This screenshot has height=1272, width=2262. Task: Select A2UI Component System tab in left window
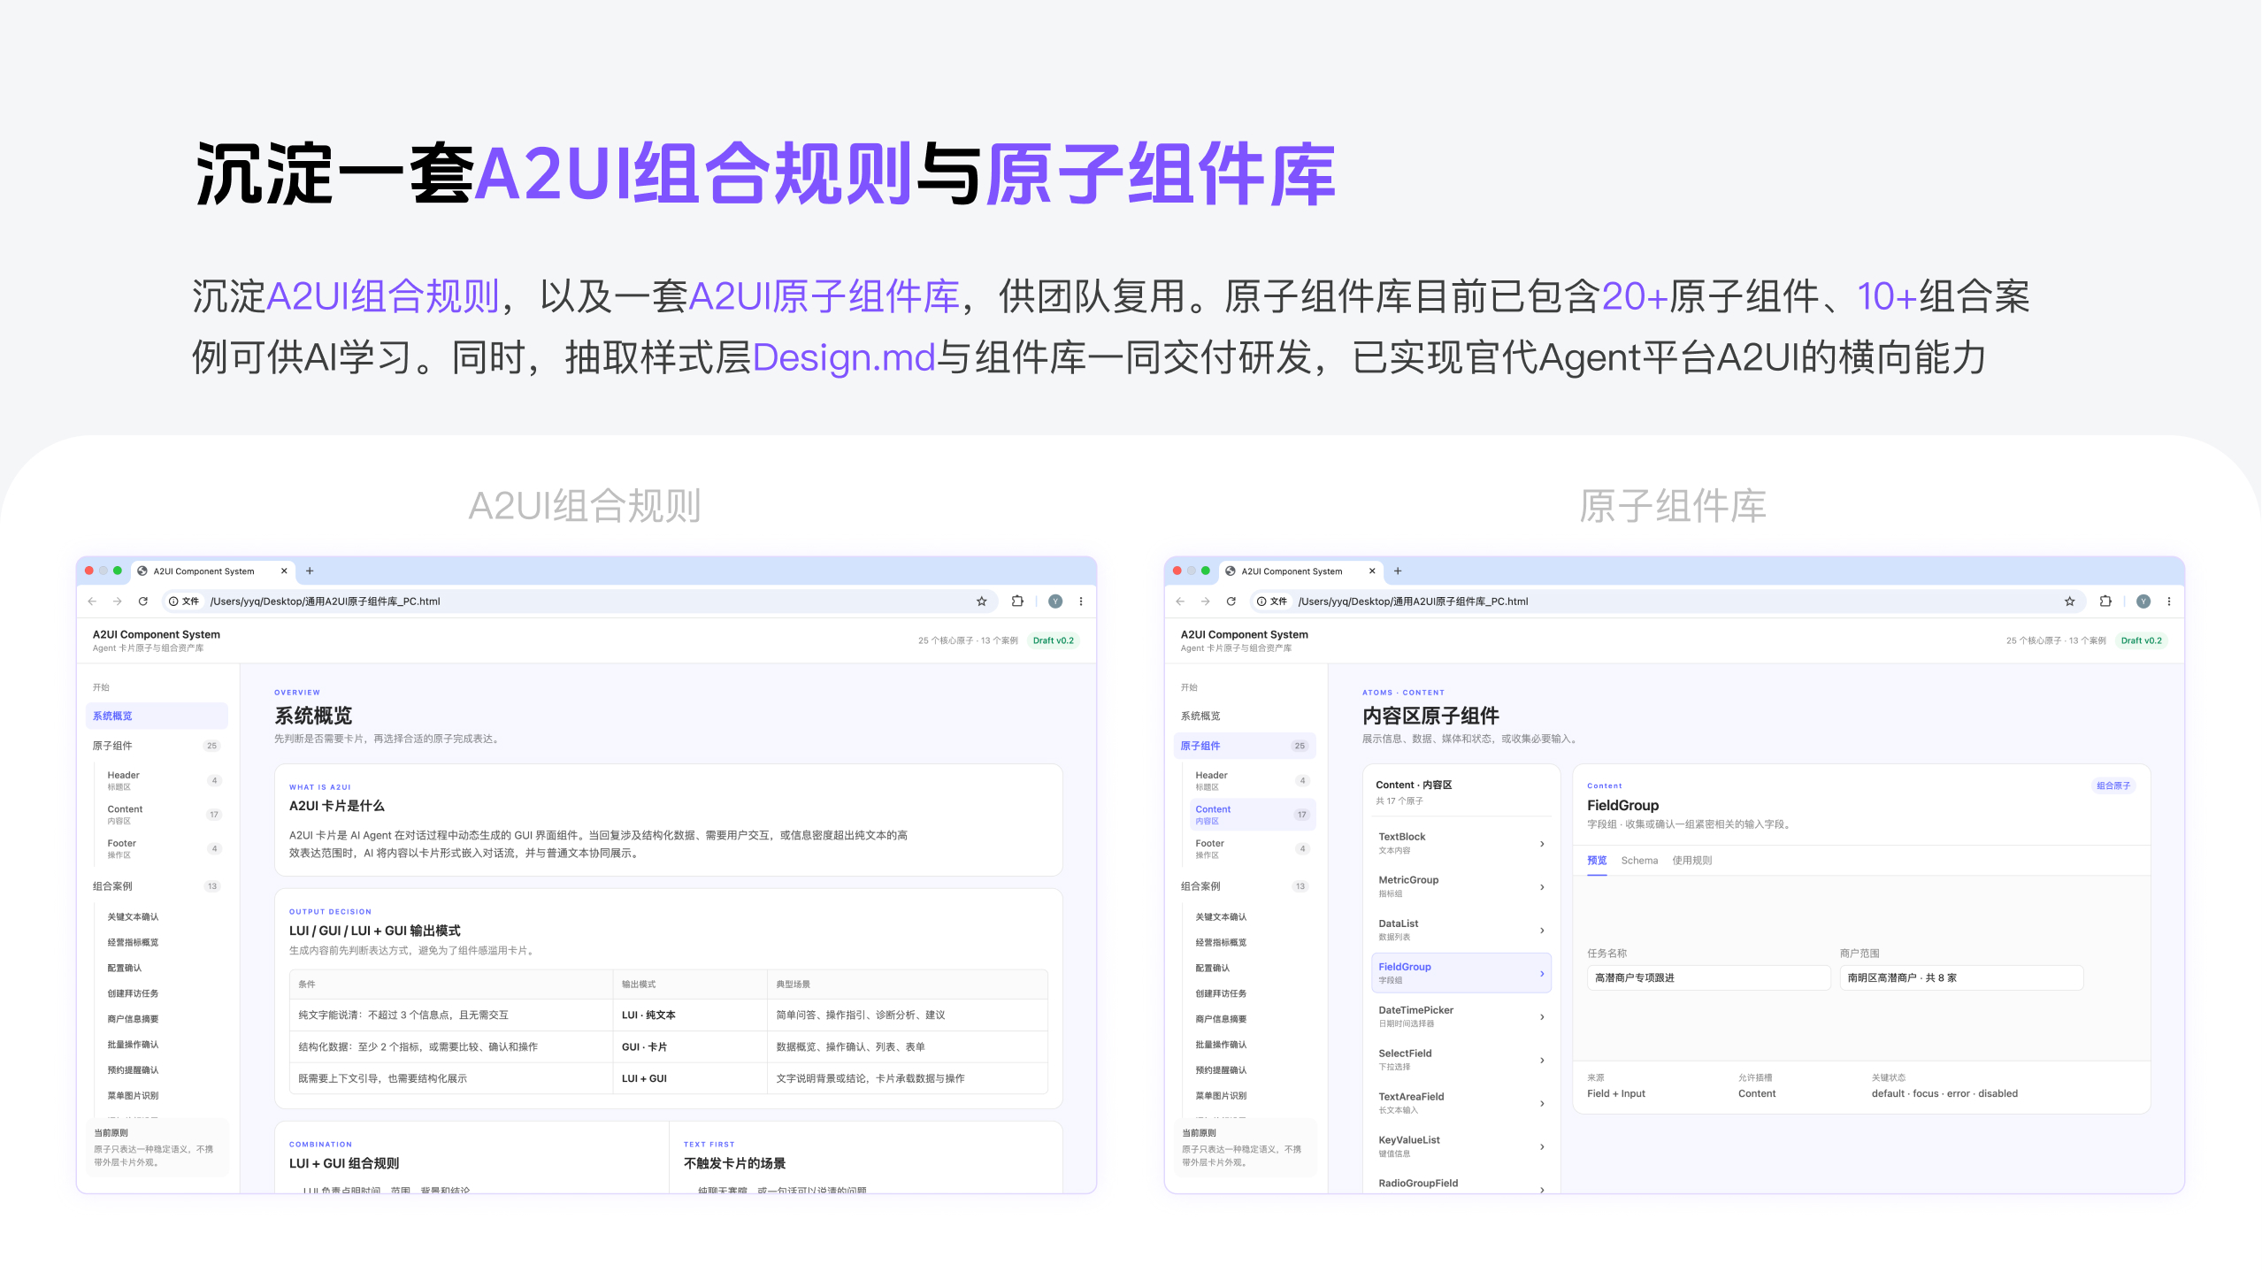pyautogui.click(x=212, y=571)
